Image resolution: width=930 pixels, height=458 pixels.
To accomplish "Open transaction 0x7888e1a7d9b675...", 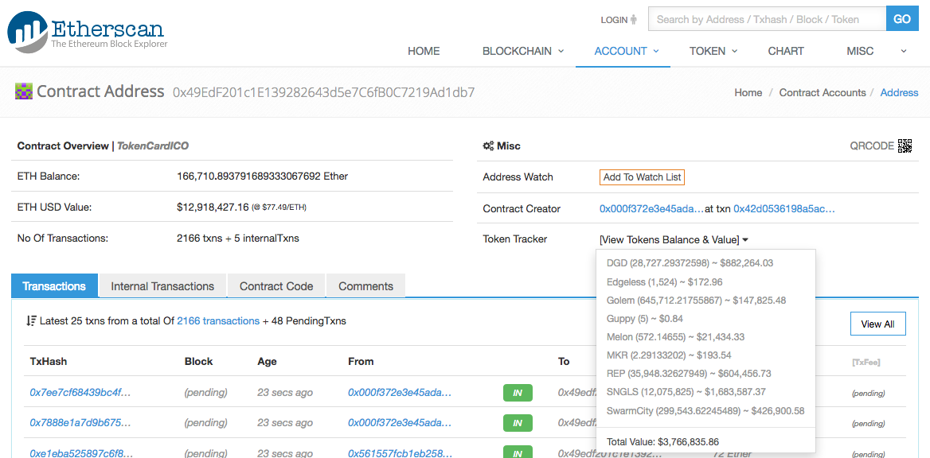I will coord(80,422).
